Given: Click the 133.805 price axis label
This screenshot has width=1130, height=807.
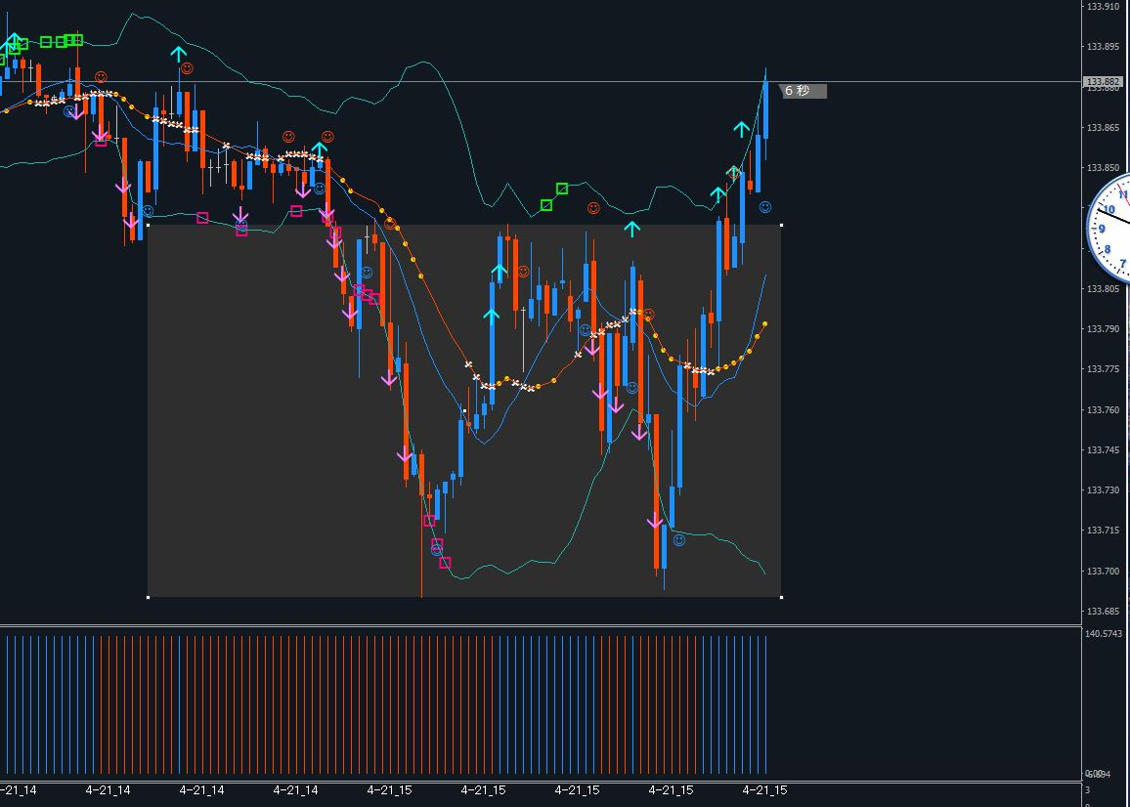Looking at the screenshot, I should (1103, 289).
